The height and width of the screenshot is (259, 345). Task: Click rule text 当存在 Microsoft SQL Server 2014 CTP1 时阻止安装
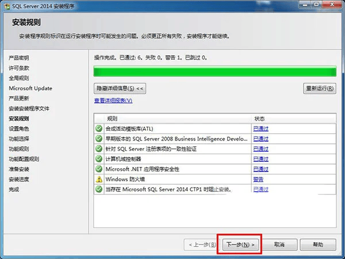168,189
